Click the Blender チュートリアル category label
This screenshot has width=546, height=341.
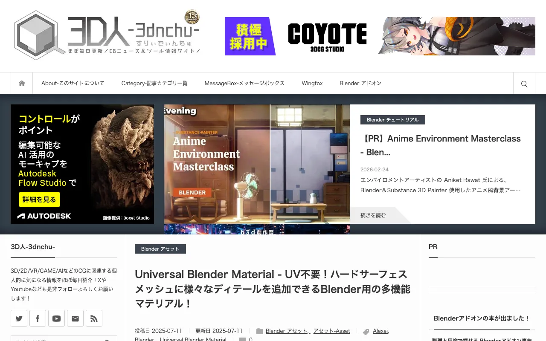392,120
